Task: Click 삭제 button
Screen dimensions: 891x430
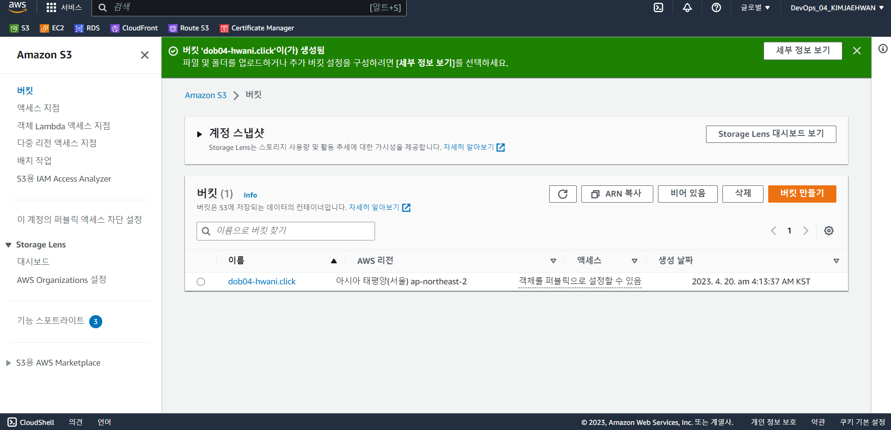Action: pos(742,194)
